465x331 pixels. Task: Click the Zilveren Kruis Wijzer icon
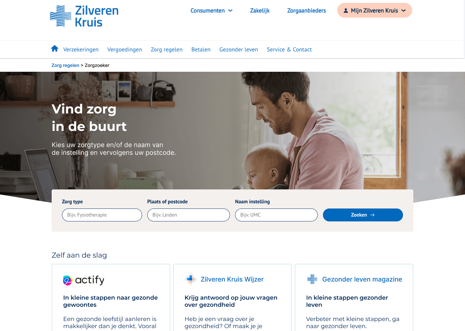pyautogui.click(x=191, y=279)
